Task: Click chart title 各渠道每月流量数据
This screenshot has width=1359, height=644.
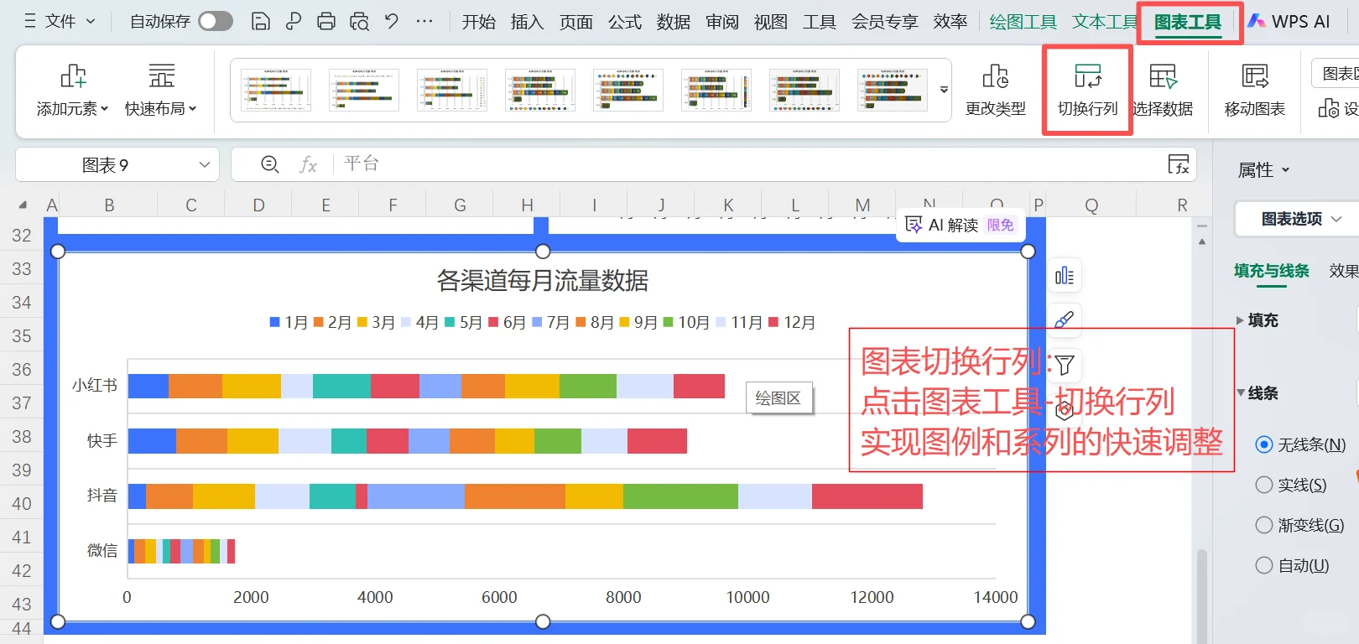Action: (543, 281)
